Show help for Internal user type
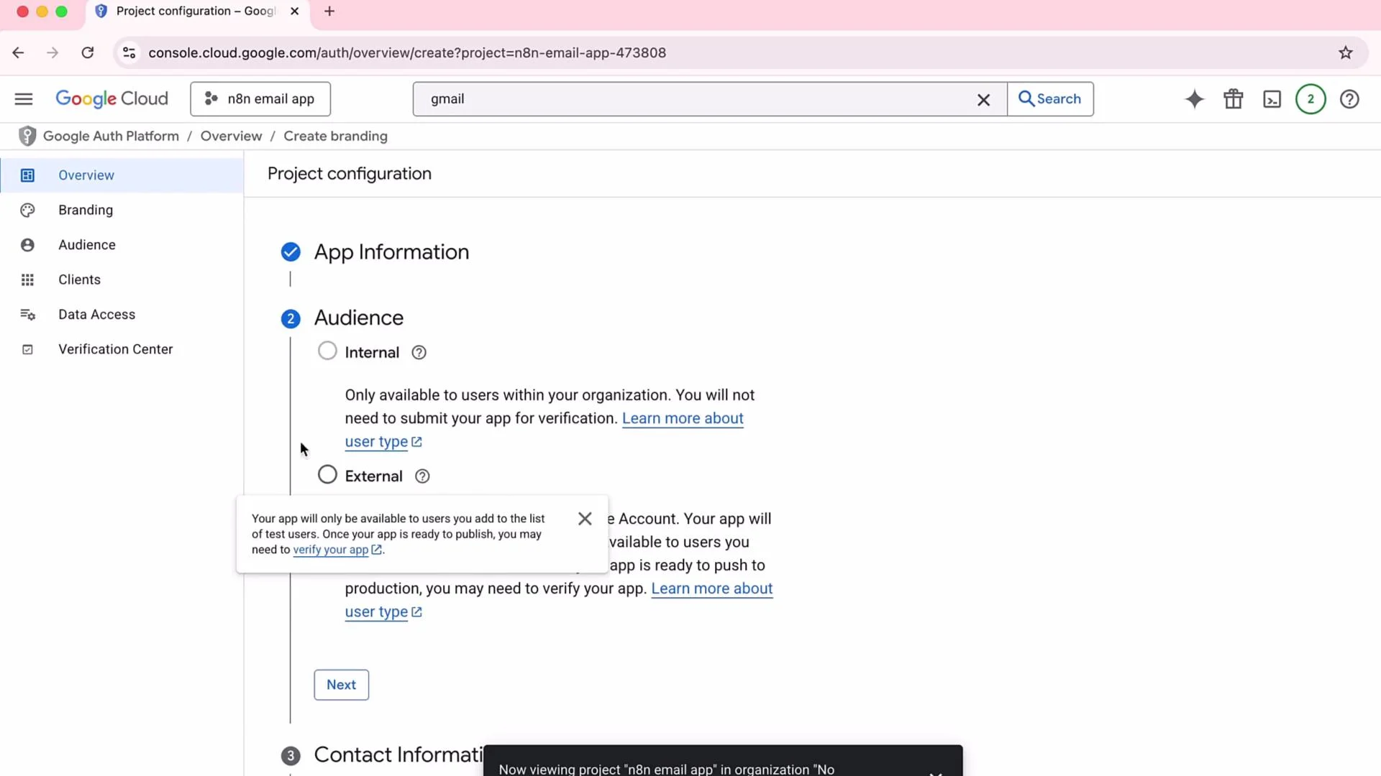Image resolution: width=1381 pixels, height=776 pixels. click(419, 353)
